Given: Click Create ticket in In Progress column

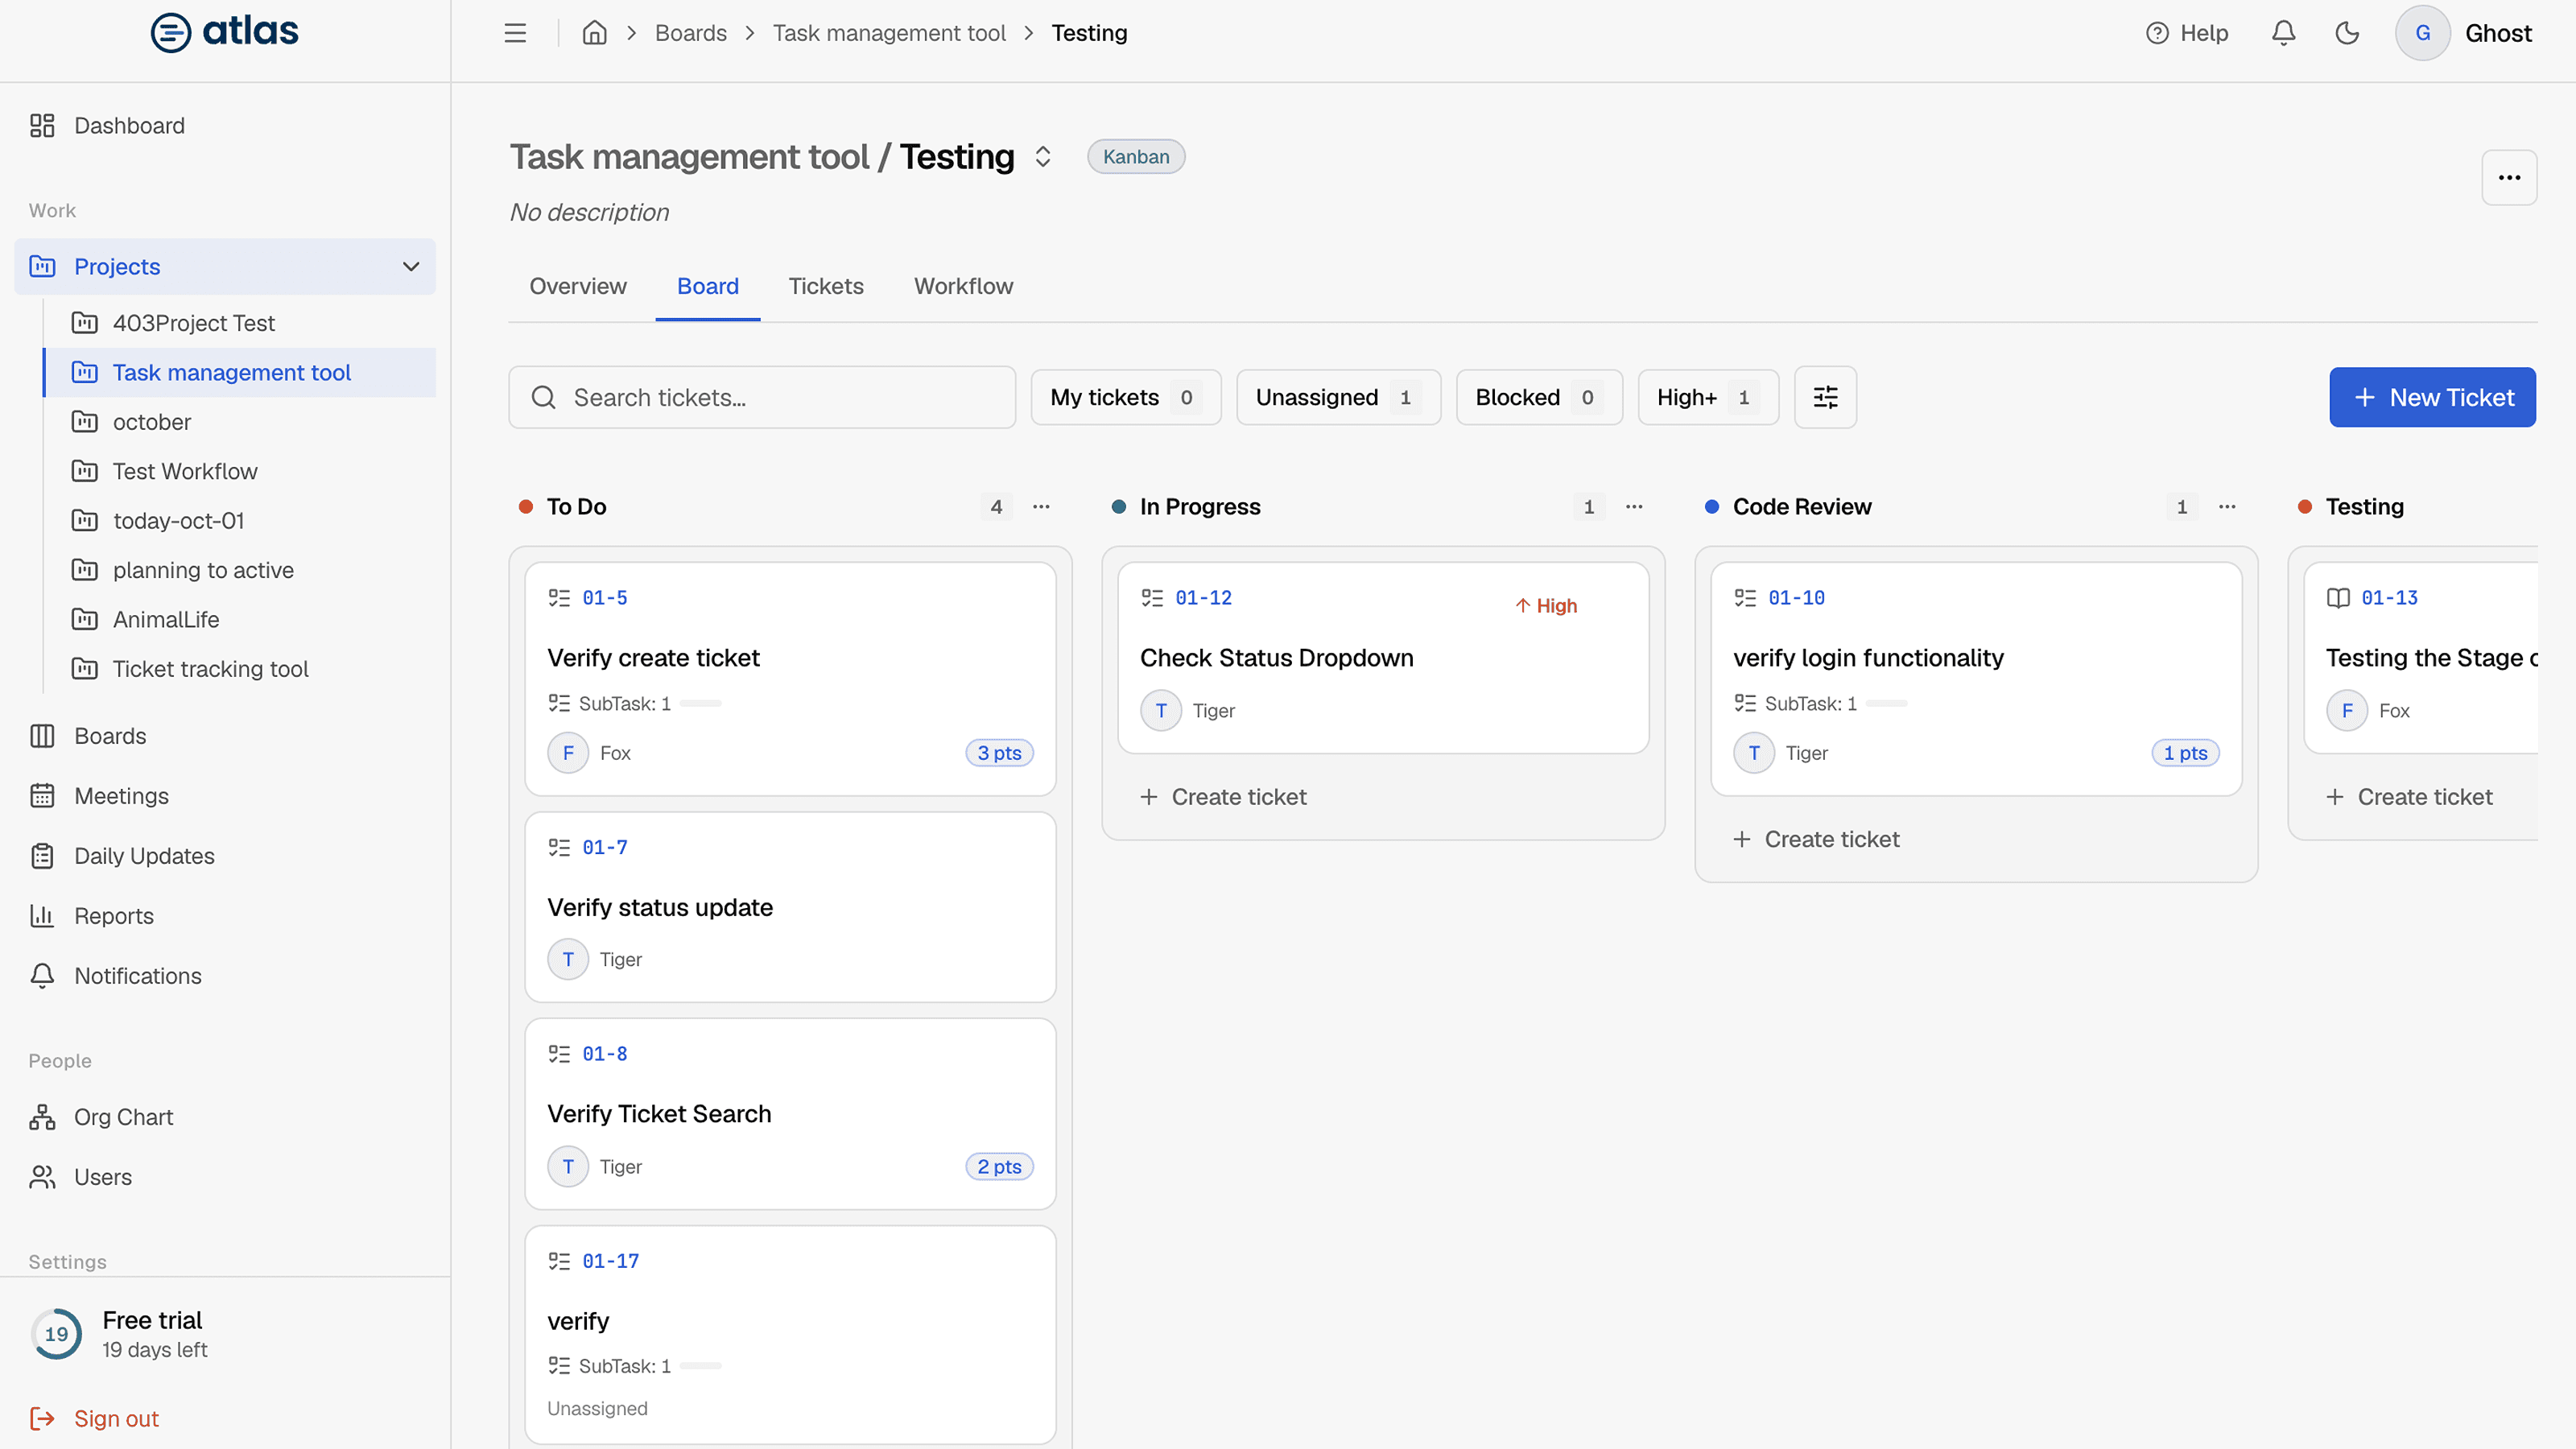Looking at the screenshot, I should click(1223, 797).
